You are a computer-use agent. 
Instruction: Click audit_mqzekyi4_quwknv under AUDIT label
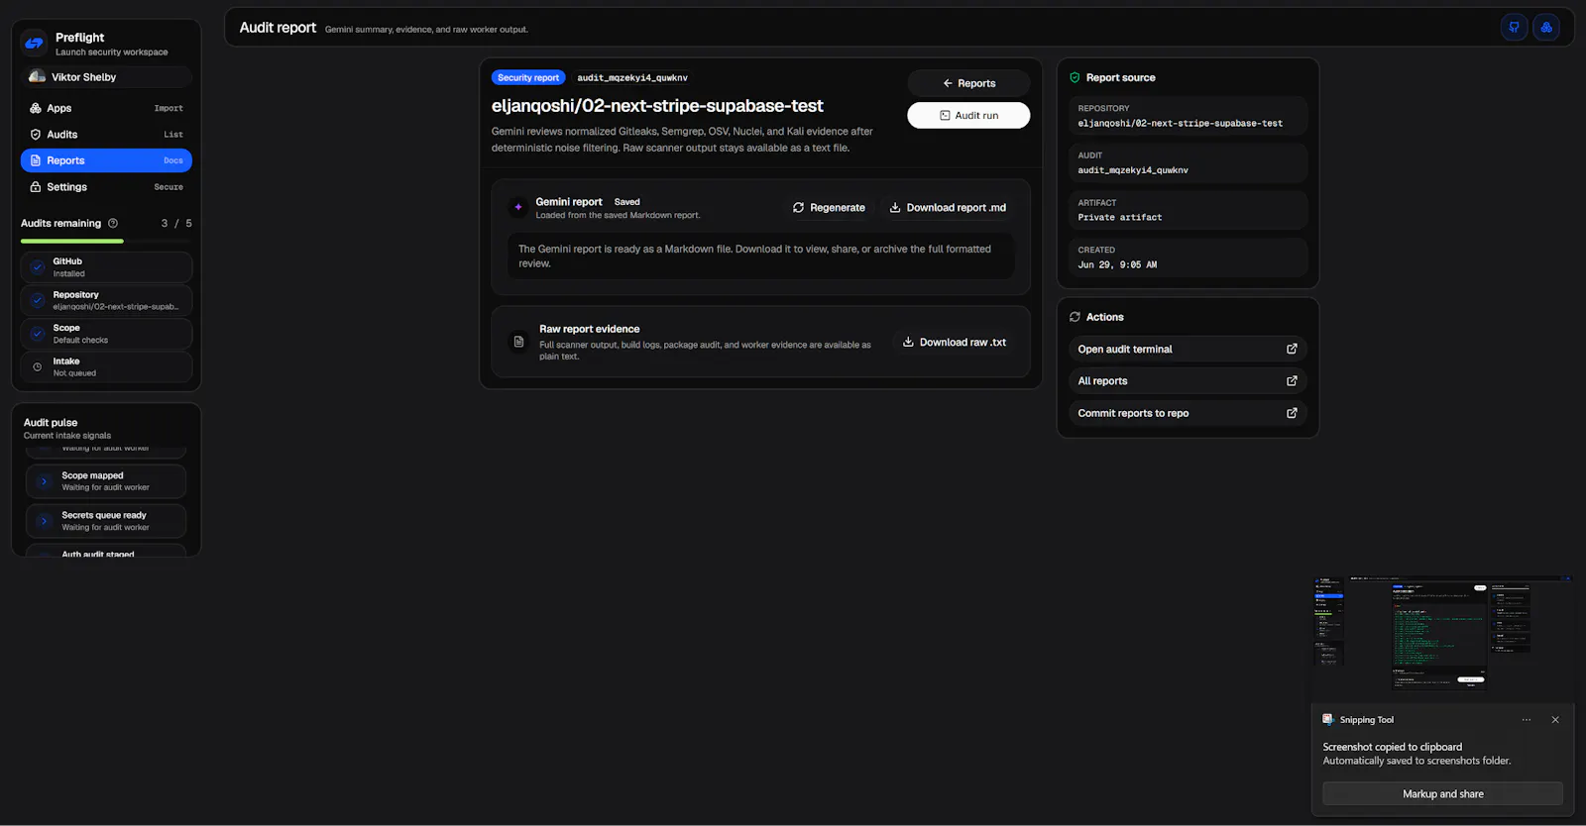pyautogui.click(x=1133, y=170)
